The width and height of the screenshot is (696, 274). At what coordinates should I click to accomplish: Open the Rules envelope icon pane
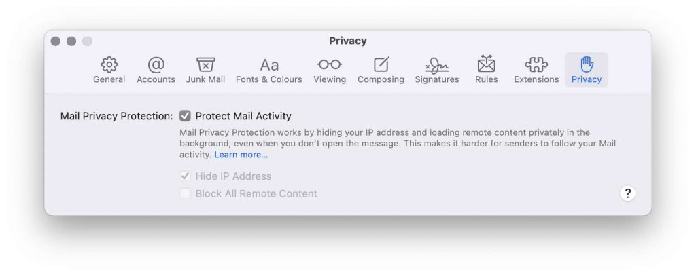point(486,64)
